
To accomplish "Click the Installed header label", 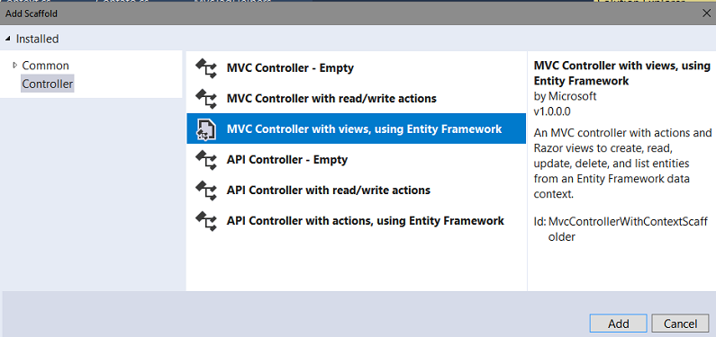I will [x=38, y=40].
